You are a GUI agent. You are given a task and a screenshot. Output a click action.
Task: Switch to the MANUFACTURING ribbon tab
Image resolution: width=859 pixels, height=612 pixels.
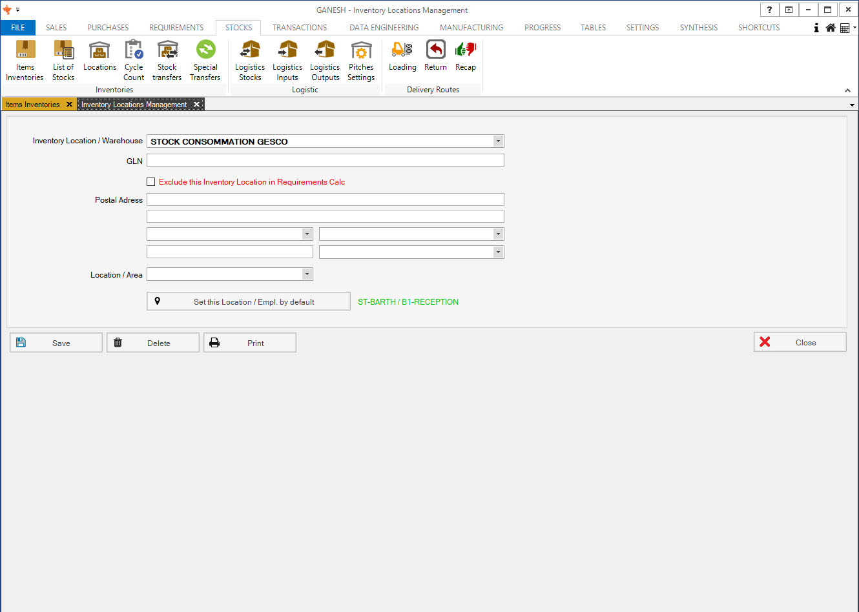[471, 28]
